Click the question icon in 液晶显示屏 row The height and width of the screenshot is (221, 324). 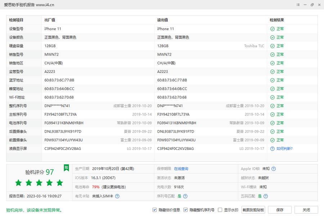273,149
